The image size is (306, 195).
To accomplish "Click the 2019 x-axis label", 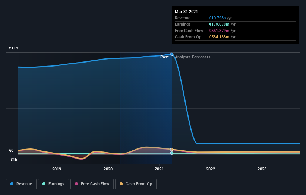I will (x=57, y=169).
